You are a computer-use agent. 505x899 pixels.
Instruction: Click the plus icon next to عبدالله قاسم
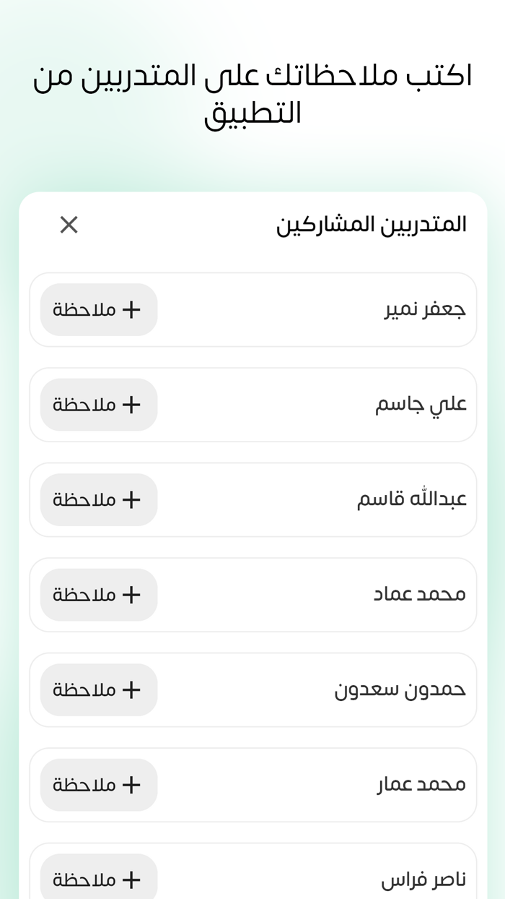pyautogui.click(x=131, y=499)
